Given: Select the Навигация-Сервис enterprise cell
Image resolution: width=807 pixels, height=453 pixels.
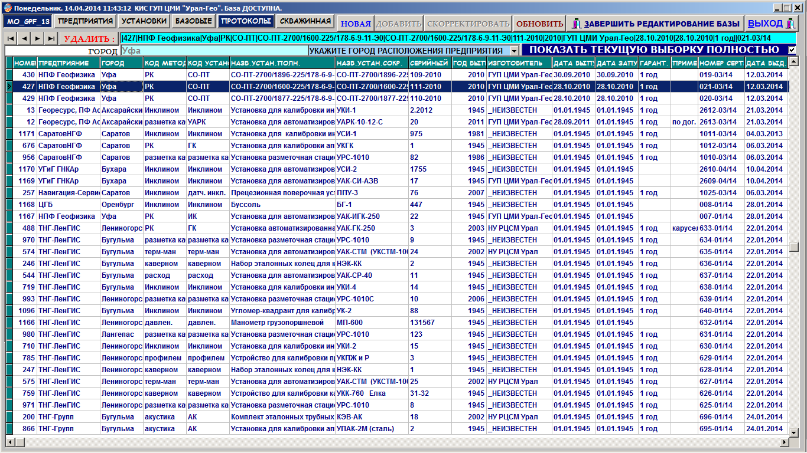Looking at the screenshot, I should [69, 193].
